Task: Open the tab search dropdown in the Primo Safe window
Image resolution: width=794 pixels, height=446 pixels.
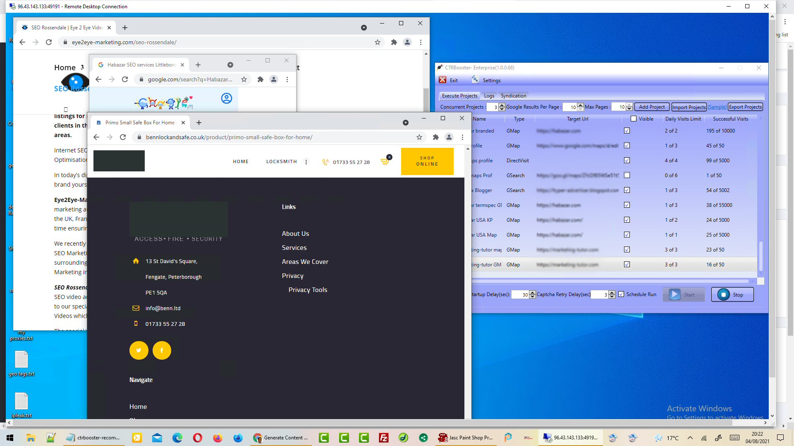Action: pos(405,123)
